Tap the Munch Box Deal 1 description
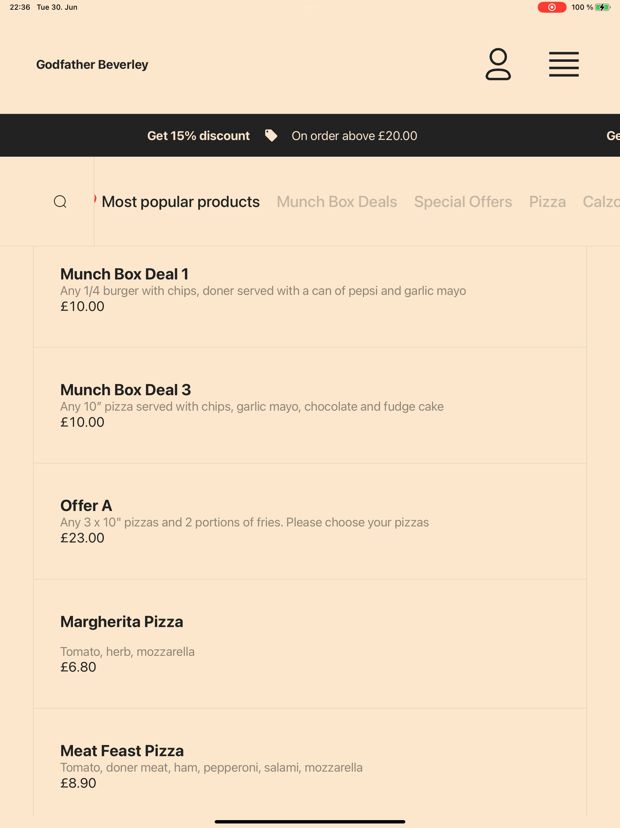This screenshot has width=620, height=828. (263, 291)
